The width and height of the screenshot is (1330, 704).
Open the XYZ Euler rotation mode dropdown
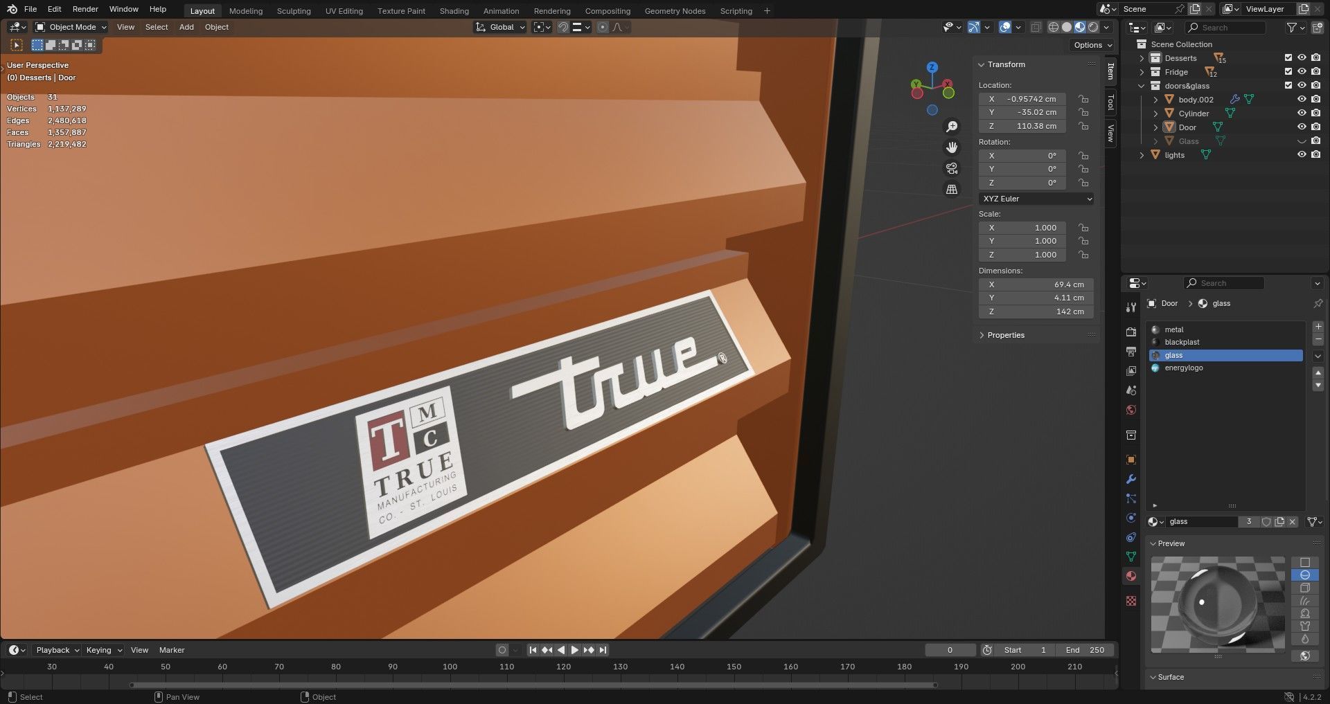tap(1036, 199)
